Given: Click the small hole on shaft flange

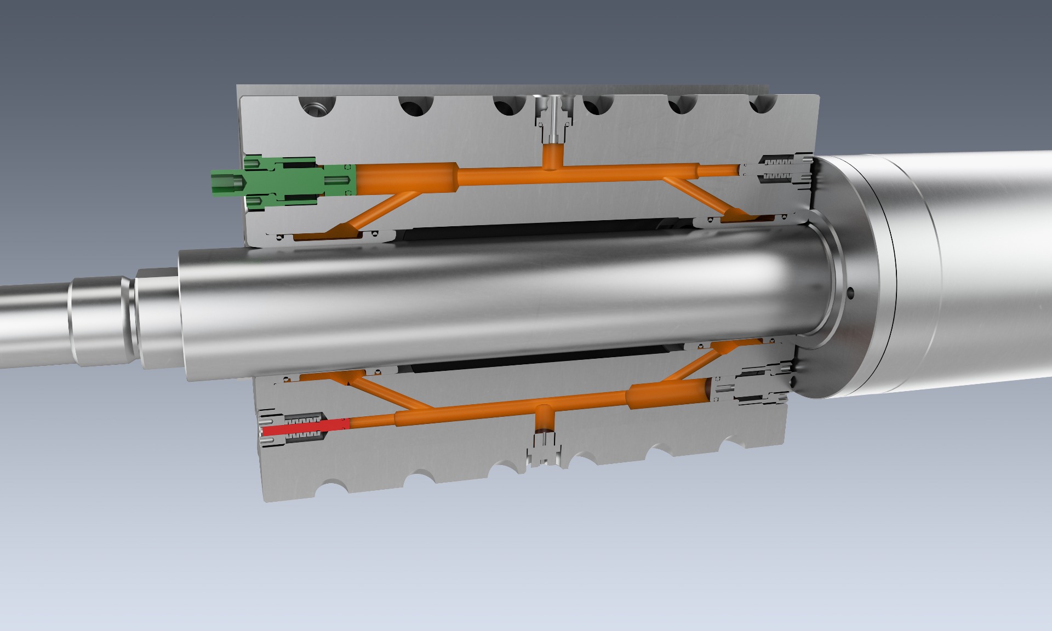Looking at the screenshot, I should (x=850, y=292).
